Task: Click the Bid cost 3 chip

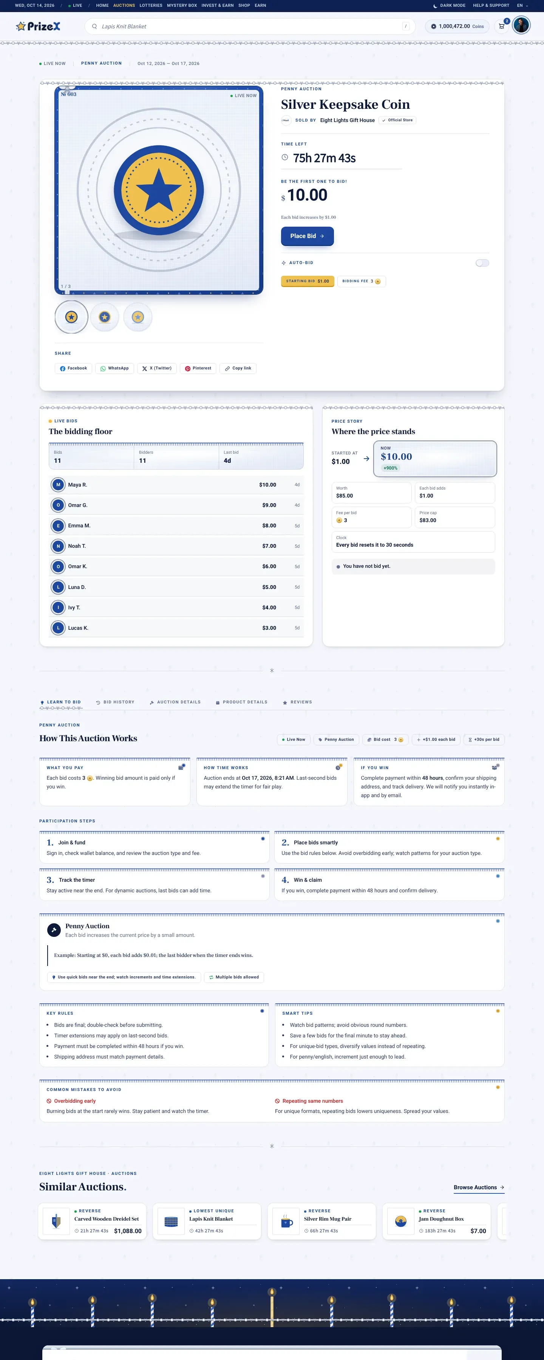Action: (x=385, y=739)
